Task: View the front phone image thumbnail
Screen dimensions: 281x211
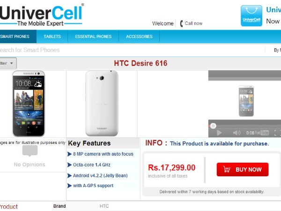Action: 29,104
